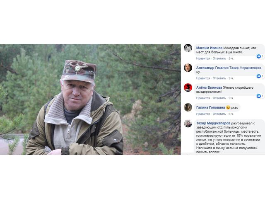
Task: Open Галина Головина name link
Action: pos(210,107)
